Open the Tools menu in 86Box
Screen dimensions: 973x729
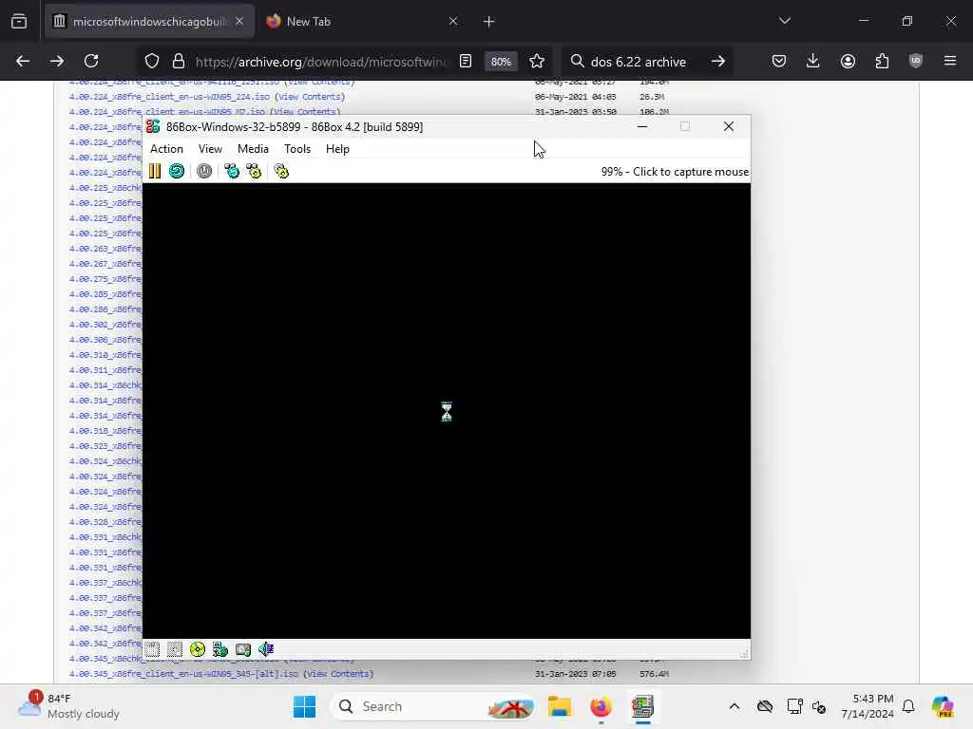pos(297,149)
